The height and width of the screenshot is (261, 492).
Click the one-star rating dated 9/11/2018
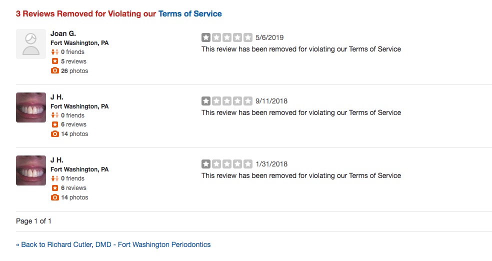coord(227,101)
